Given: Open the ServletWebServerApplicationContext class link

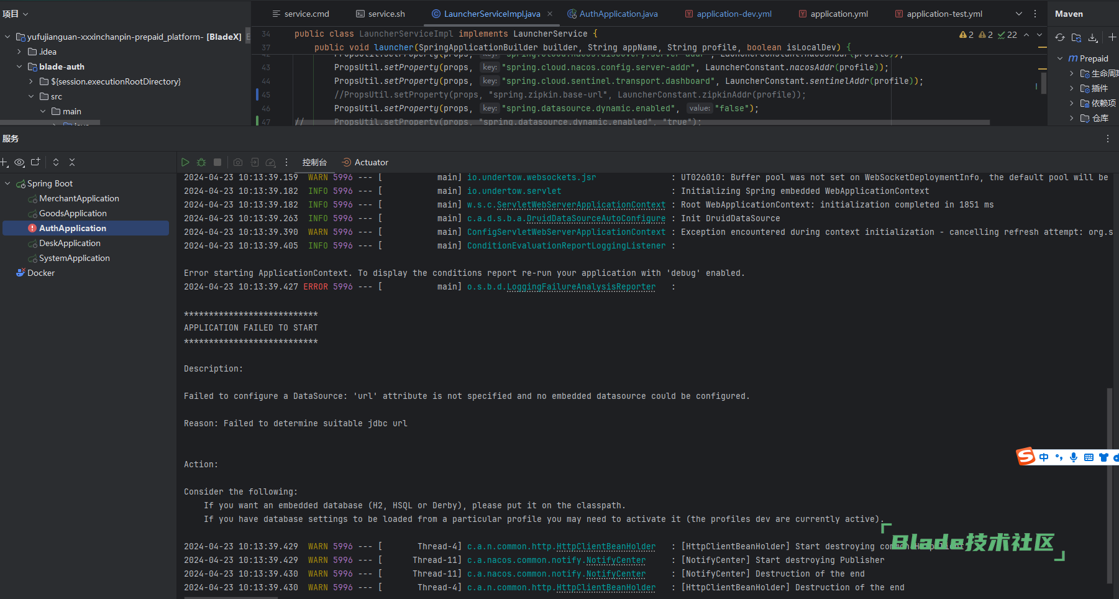Looking at the screenshot, I should (581, 204).
